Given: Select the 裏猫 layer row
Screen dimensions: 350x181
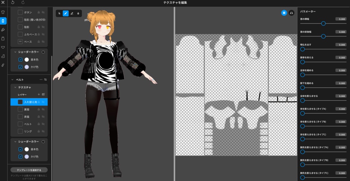Looking at the screenshot, I should [29, 109].
